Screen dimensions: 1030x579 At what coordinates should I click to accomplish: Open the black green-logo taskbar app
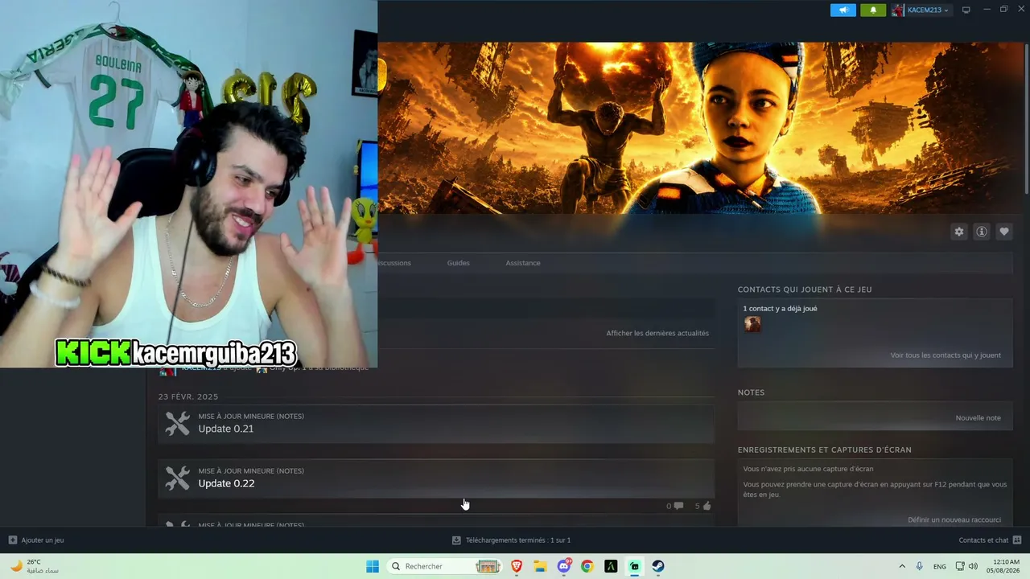[611, 566]
